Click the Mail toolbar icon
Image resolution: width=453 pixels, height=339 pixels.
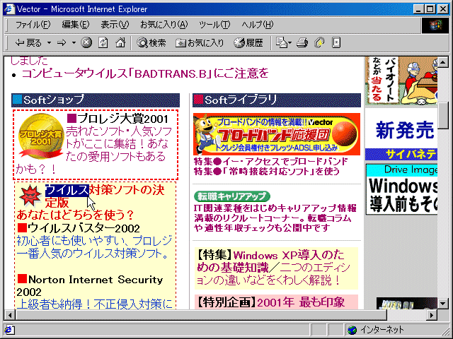(x=283, y=43)
